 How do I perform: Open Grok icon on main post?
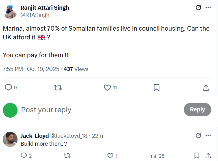198,8
